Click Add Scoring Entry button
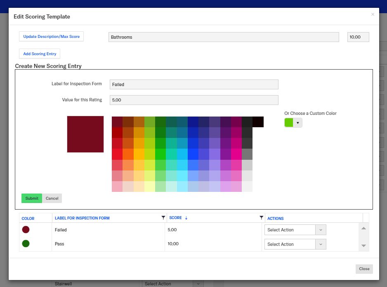387x287 pixels. pyautogui.click(x=40, y=54)
